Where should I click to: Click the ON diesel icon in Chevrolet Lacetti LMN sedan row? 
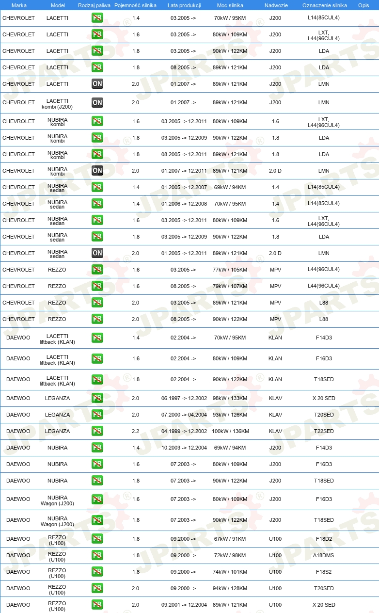tap(97, 84)
